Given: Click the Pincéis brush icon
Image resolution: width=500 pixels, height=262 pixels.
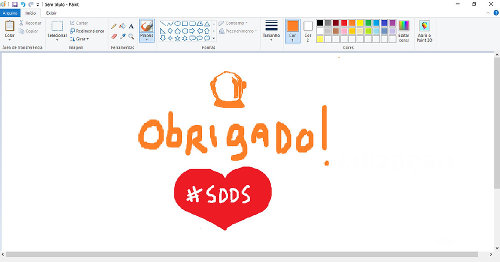Looking at the screenshot, I should point(146,26).
